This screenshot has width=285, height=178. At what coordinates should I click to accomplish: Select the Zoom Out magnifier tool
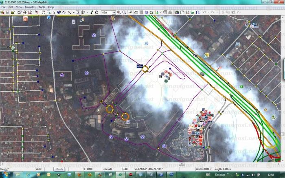124,12
